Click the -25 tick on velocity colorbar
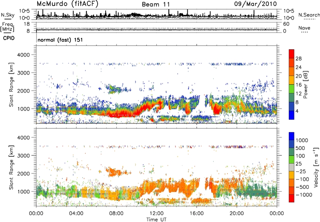Screen dimensions: 320x222 (301, 172)
